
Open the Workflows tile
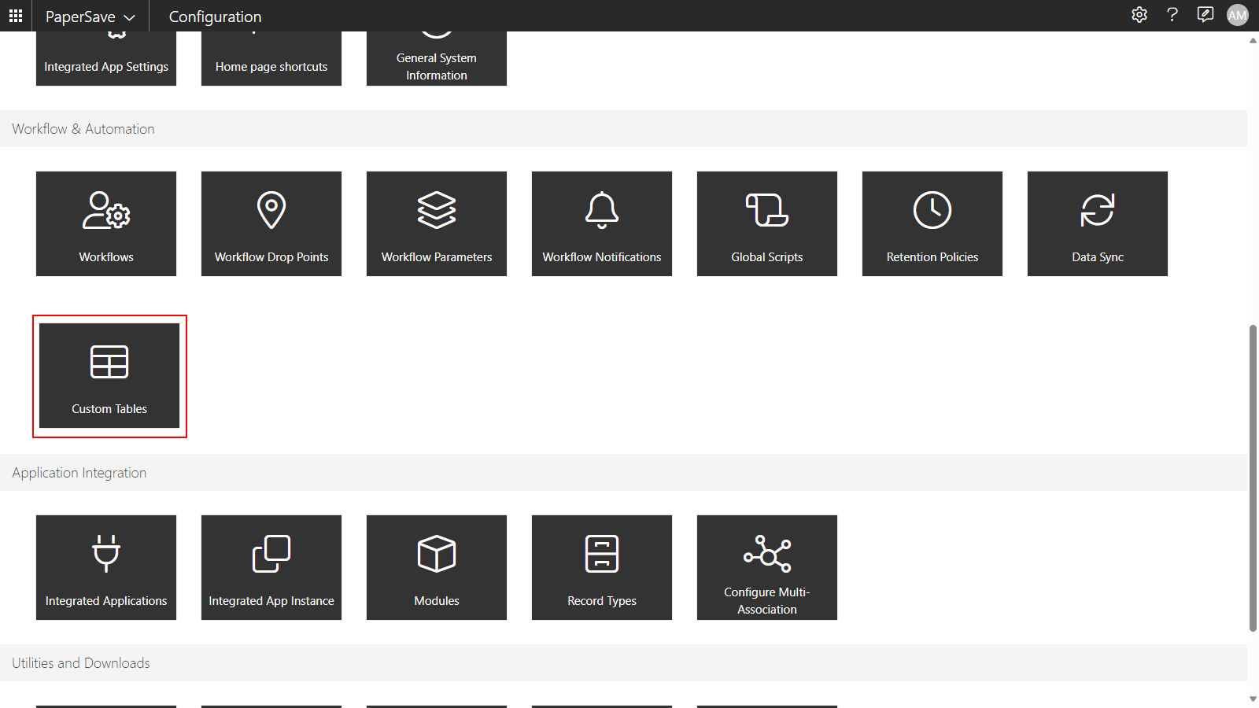[x=106, y=223]
